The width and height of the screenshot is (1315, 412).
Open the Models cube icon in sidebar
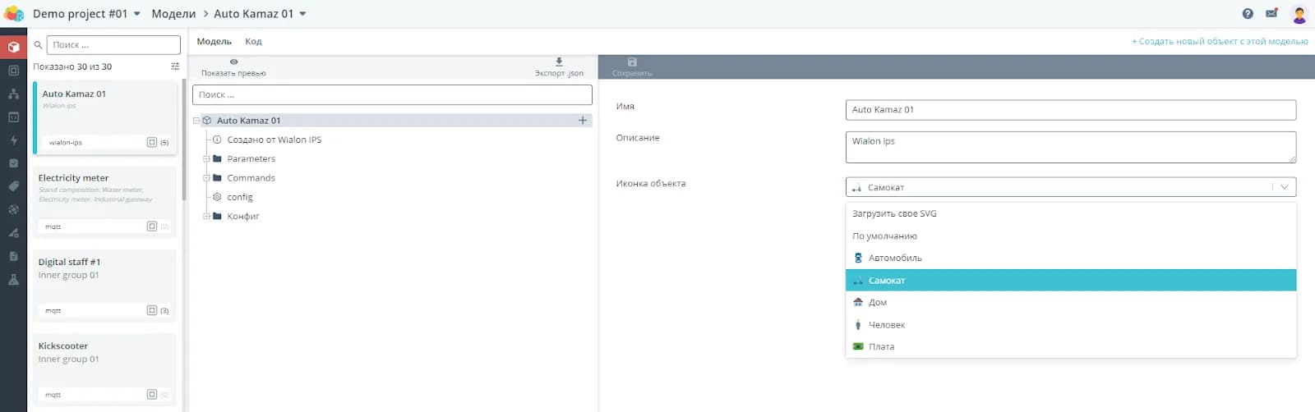[13, 47]
